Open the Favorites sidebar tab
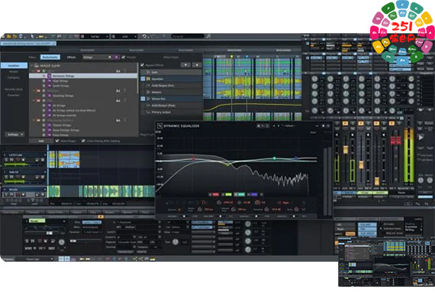 (x=14, y=95)
